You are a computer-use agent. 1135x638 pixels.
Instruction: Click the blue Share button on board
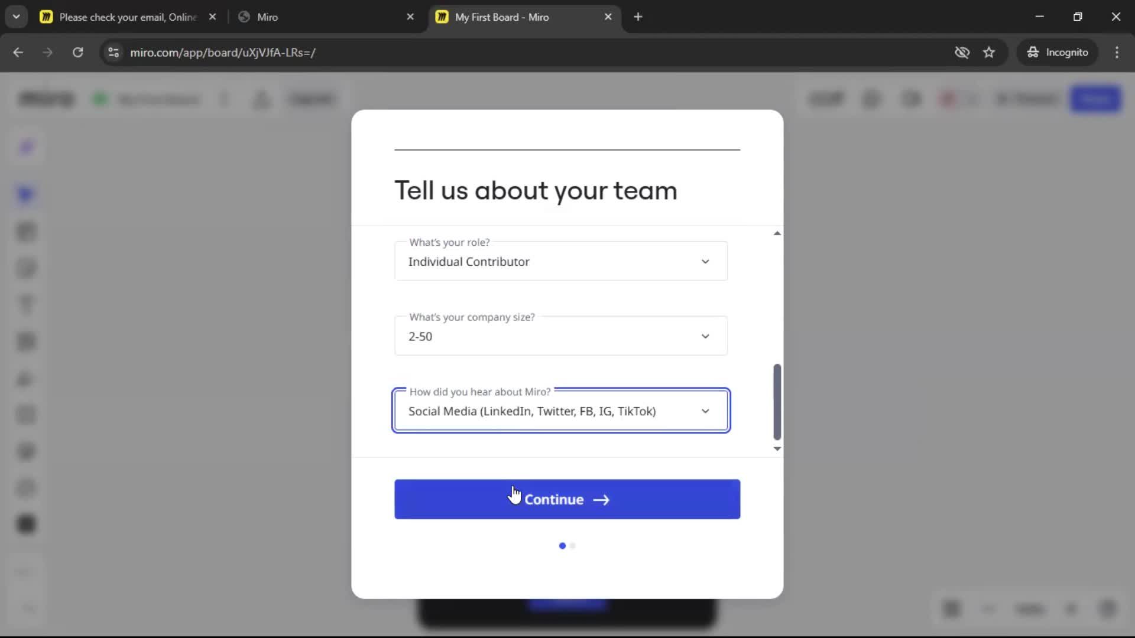pyautogui.click(x=1095, y=99)
